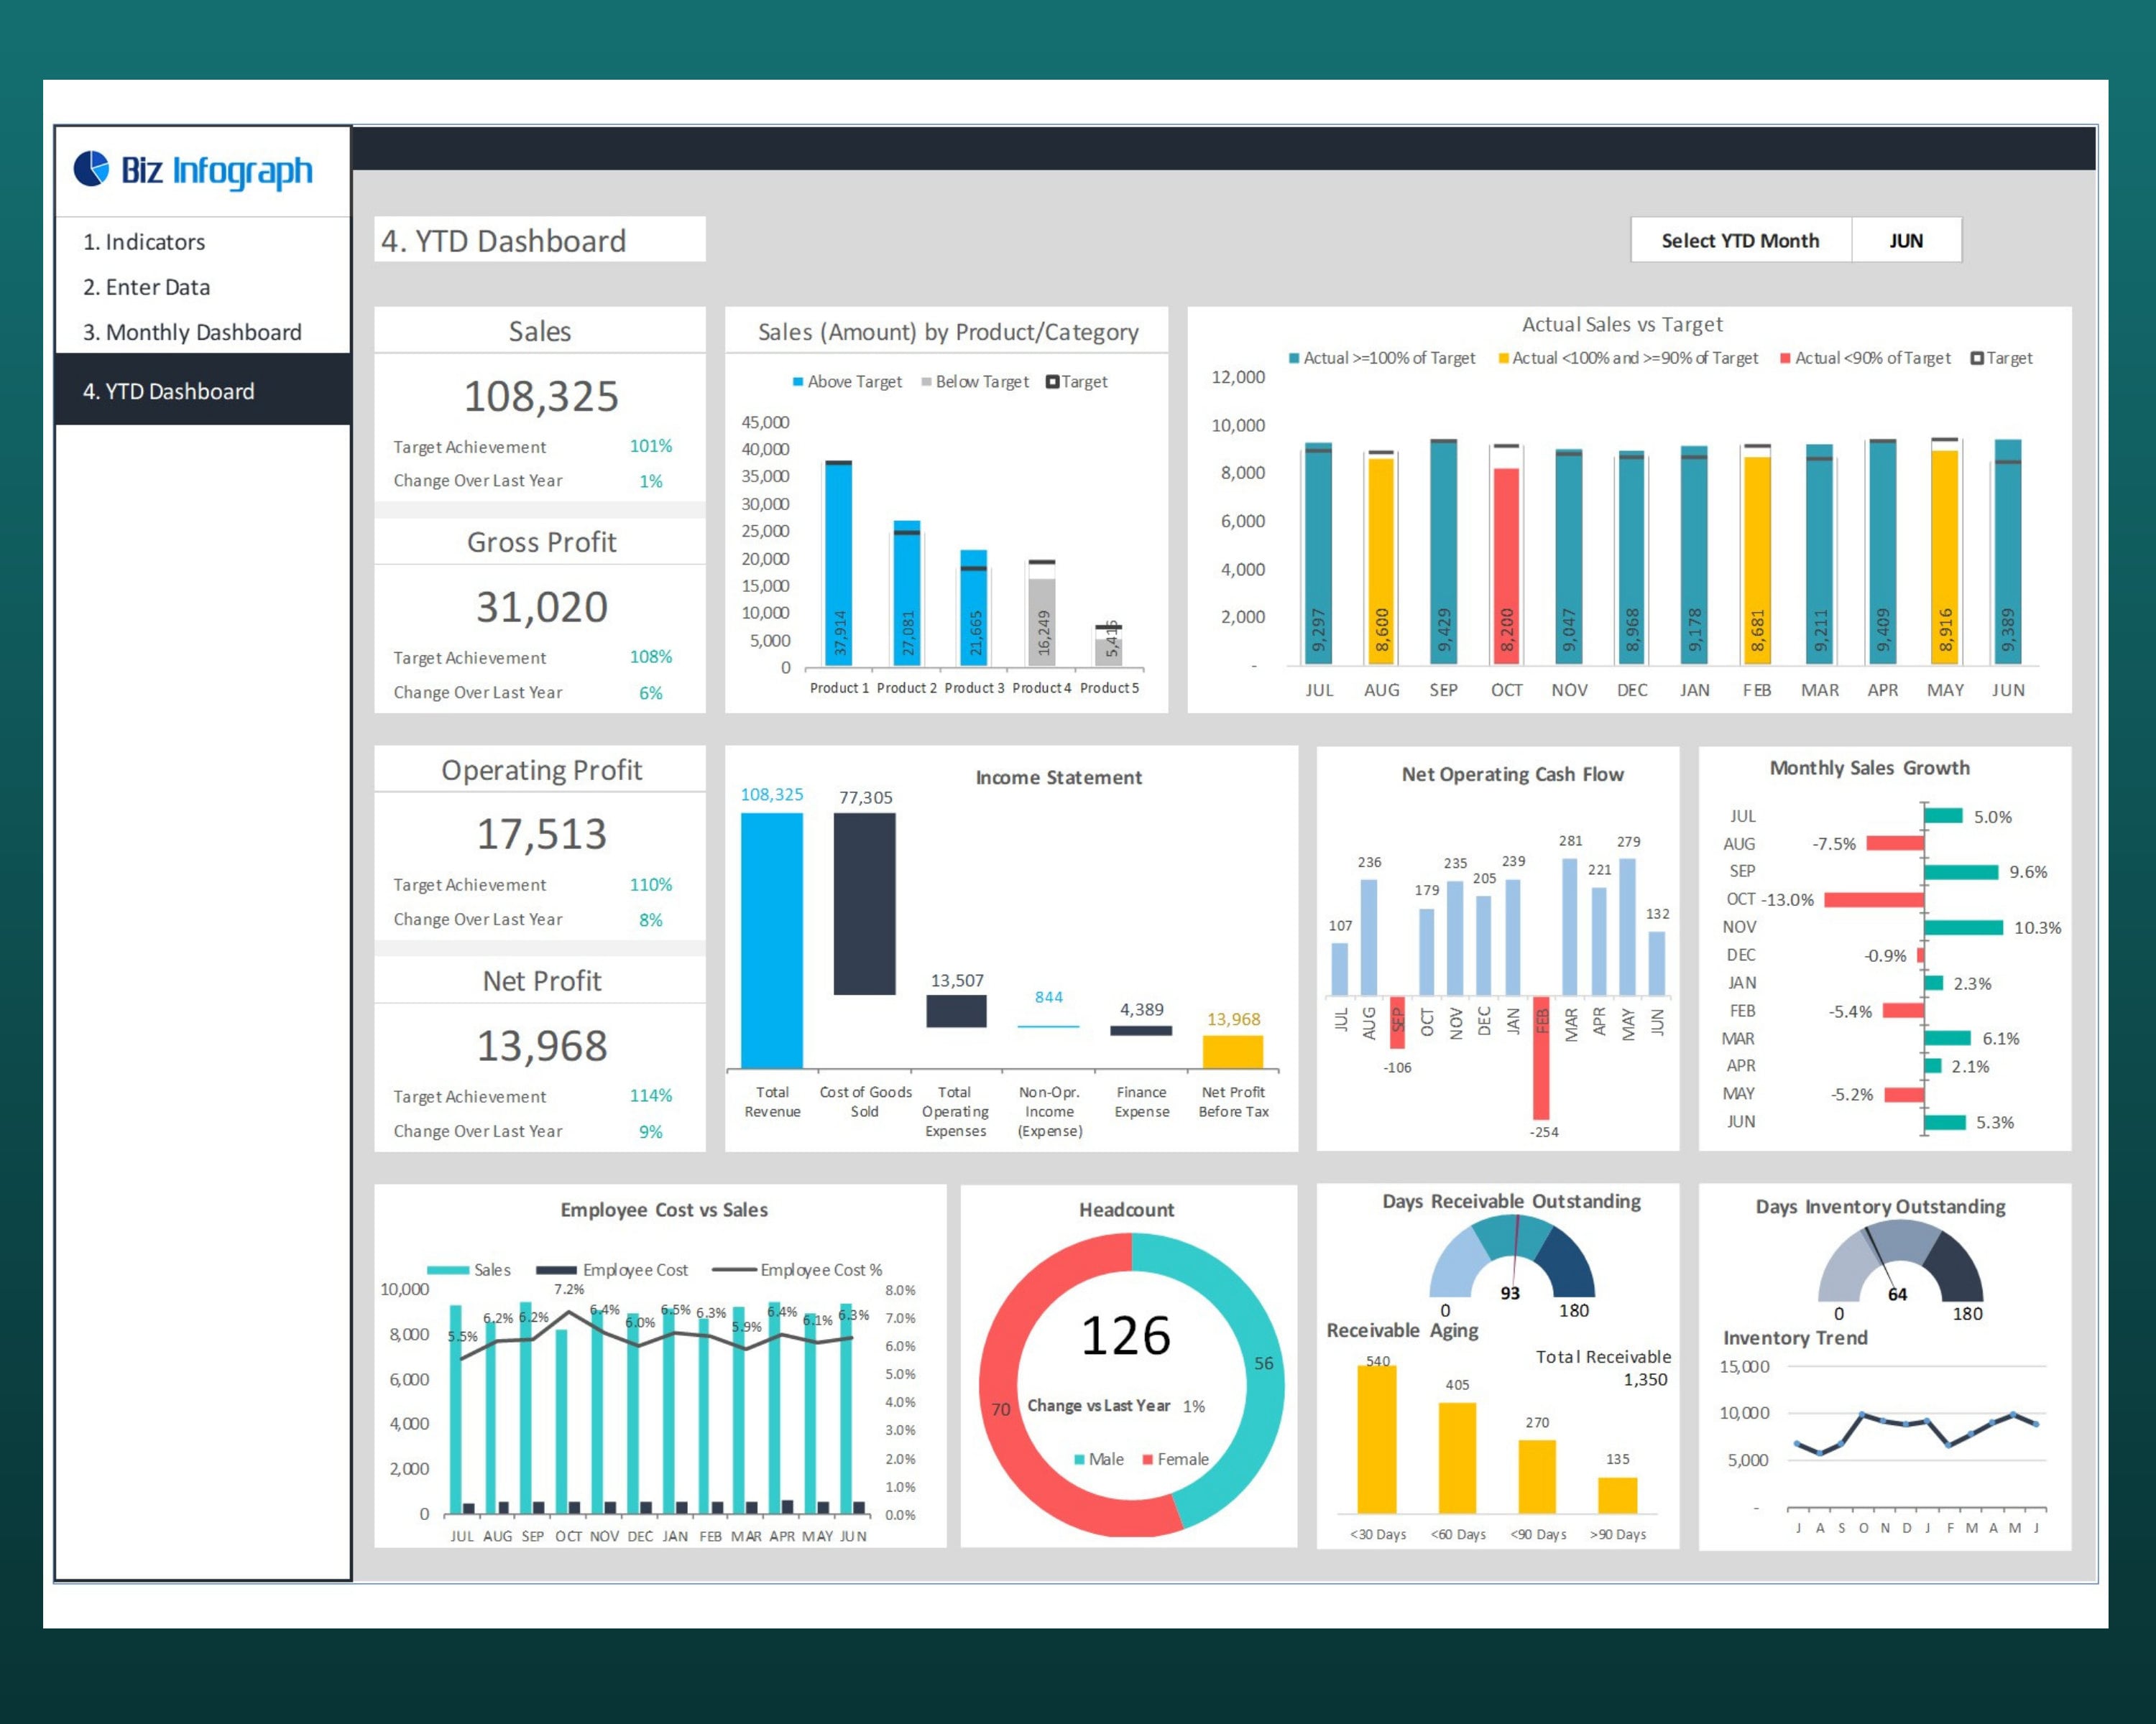
Task: Open the JUN YTD month dropdown
Action: [1905, 240]
